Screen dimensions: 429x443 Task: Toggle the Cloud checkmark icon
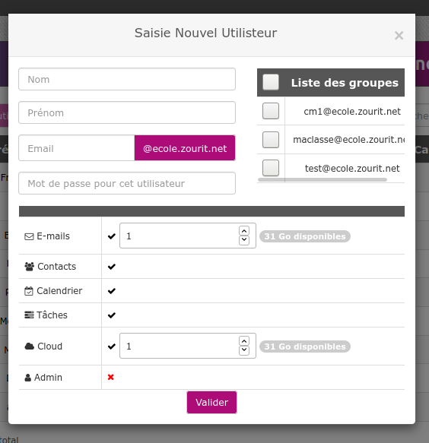pos(112,346)
